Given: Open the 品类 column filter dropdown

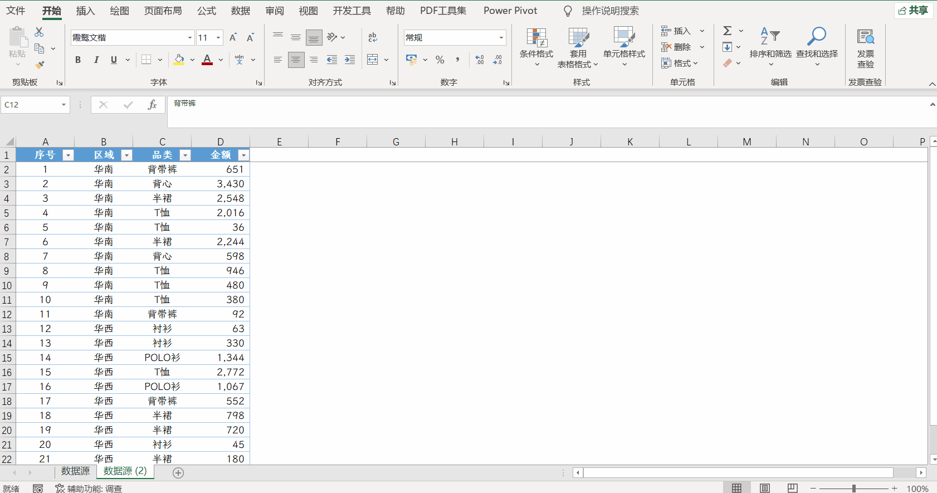Looking at the screenshot, I should pos(185,155).
